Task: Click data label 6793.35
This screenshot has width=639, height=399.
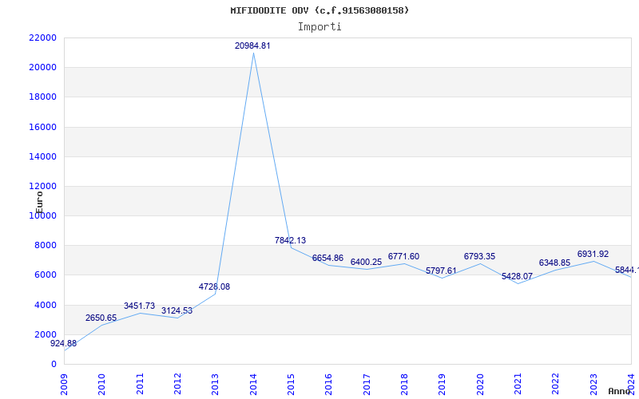Action: pyautogui.click(x=479, y=256)
